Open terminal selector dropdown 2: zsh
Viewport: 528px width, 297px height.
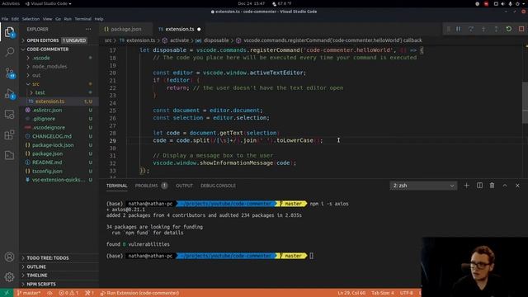(423, 186)
